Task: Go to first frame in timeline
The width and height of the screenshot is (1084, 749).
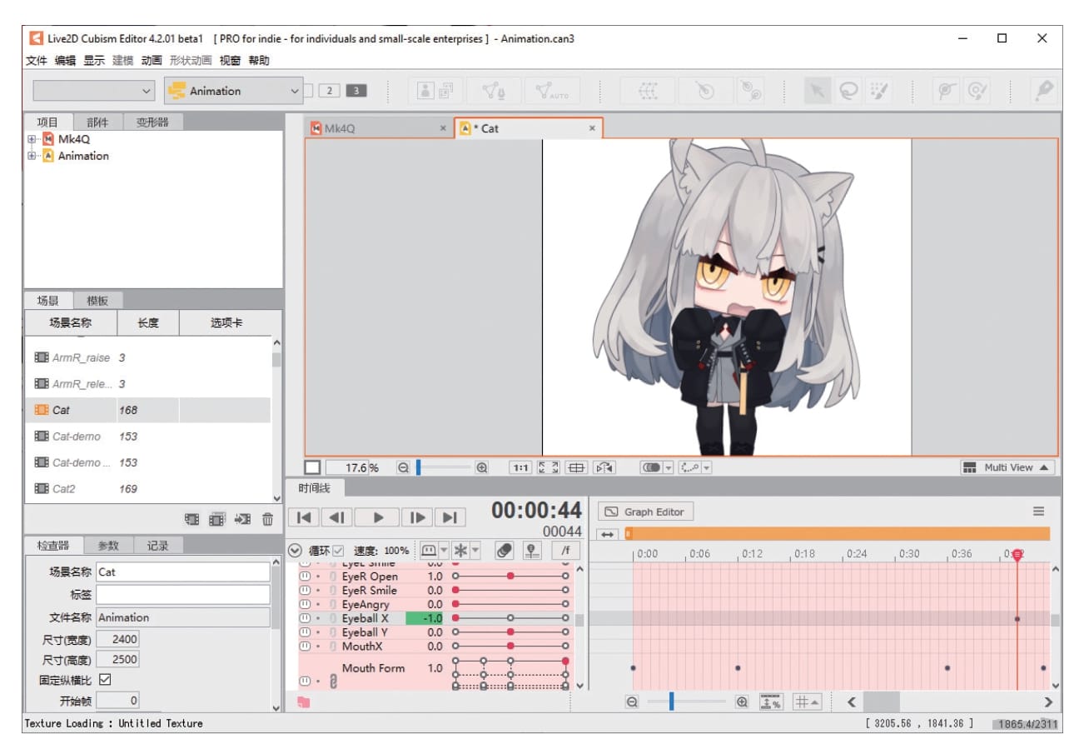Action: click(x=304, y=517)
